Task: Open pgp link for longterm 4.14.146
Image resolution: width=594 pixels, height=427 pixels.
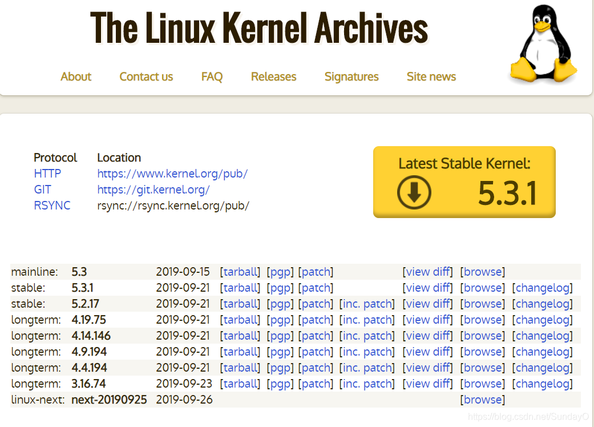Action: click(280, 336)
